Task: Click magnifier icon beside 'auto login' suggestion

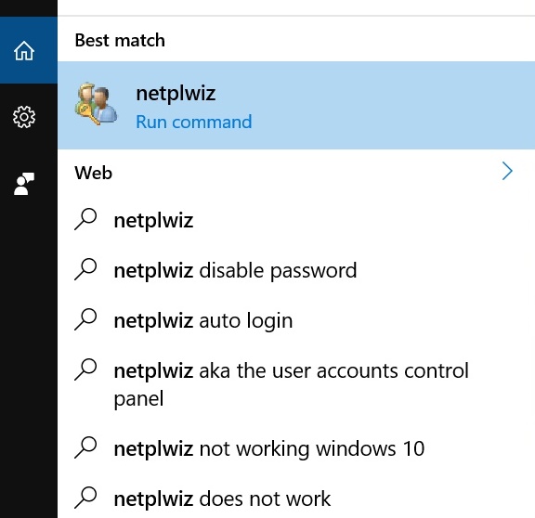Action: point(85,319)
